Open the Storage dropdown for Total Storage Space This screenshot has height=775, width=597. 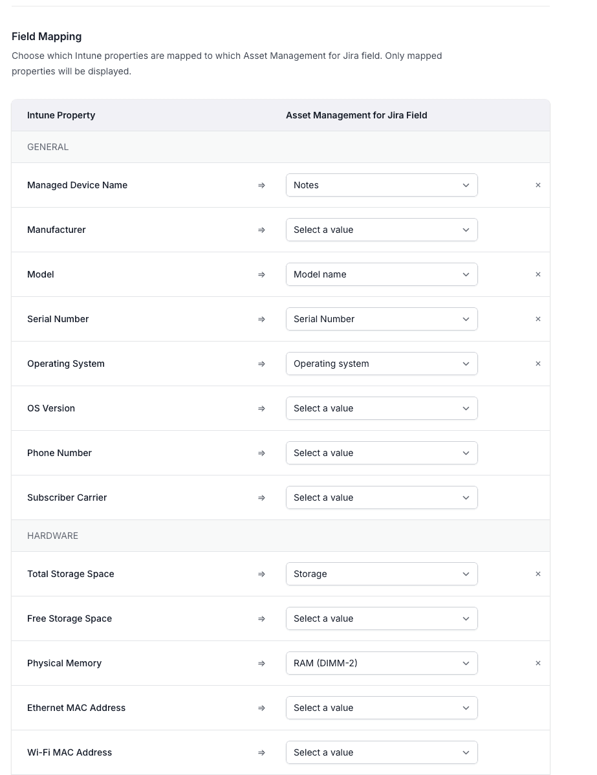382,574
